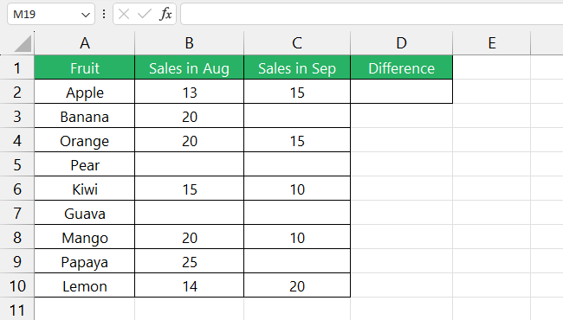Click the Select All triangle corner
This screenshot has width=563, height=320.
tap(23, 44)
